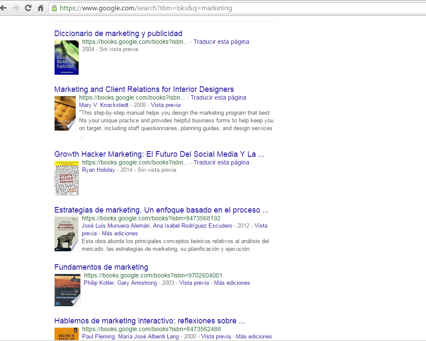The width and height of the screenshot is (426, 341).
Task: Open Marketing and Client Relations for Interior Designers
Action: [144, 89]
